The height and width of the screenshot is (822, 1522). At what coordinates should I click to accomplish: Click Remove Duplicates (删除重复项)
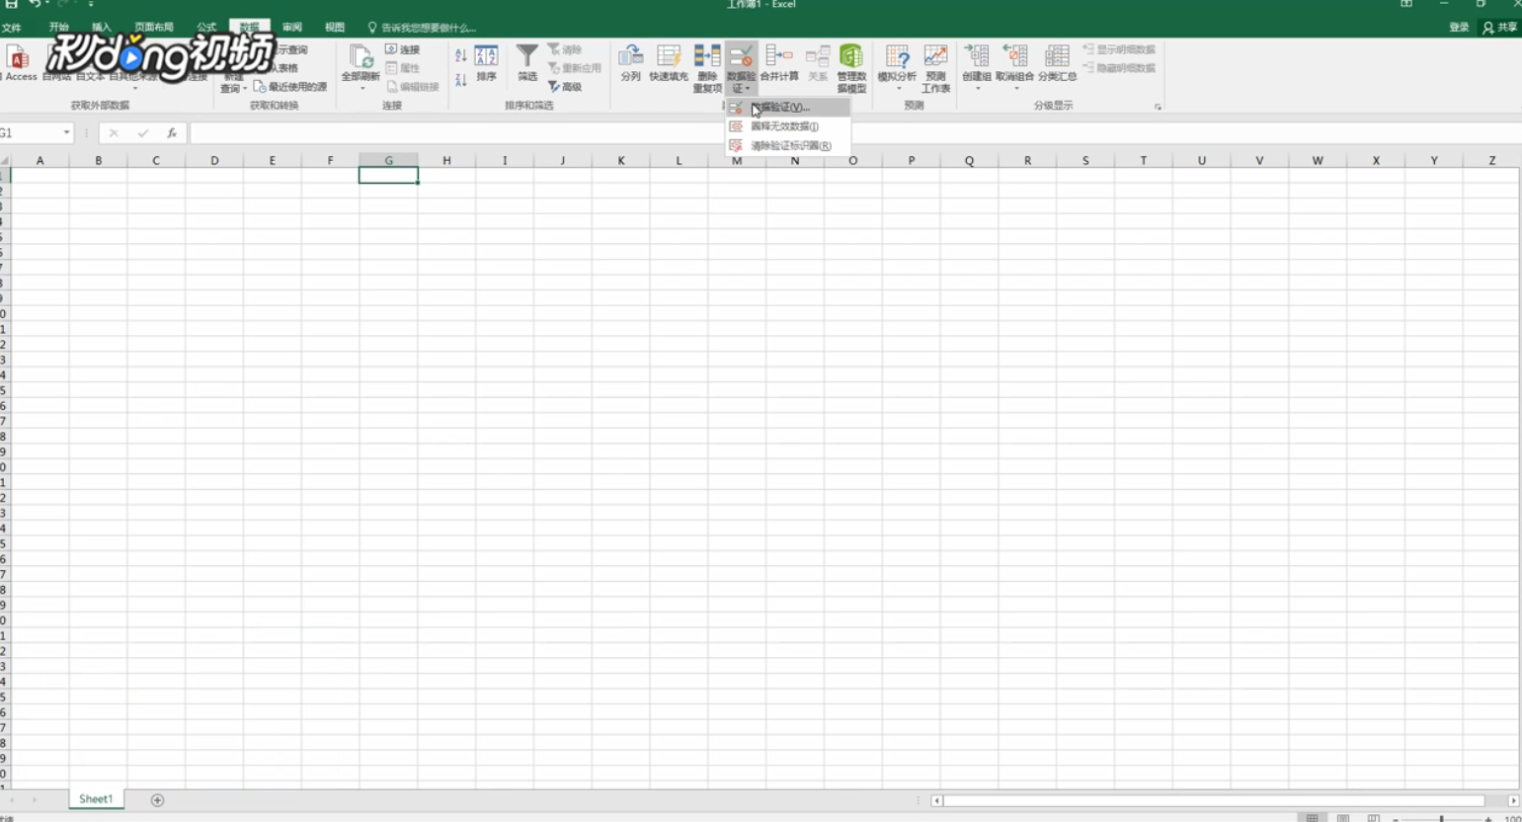point(707,68)
